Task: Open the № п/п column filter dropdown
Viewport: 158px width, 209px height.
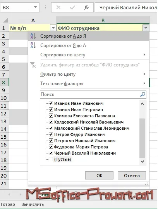Action: (x=53, y=28)
